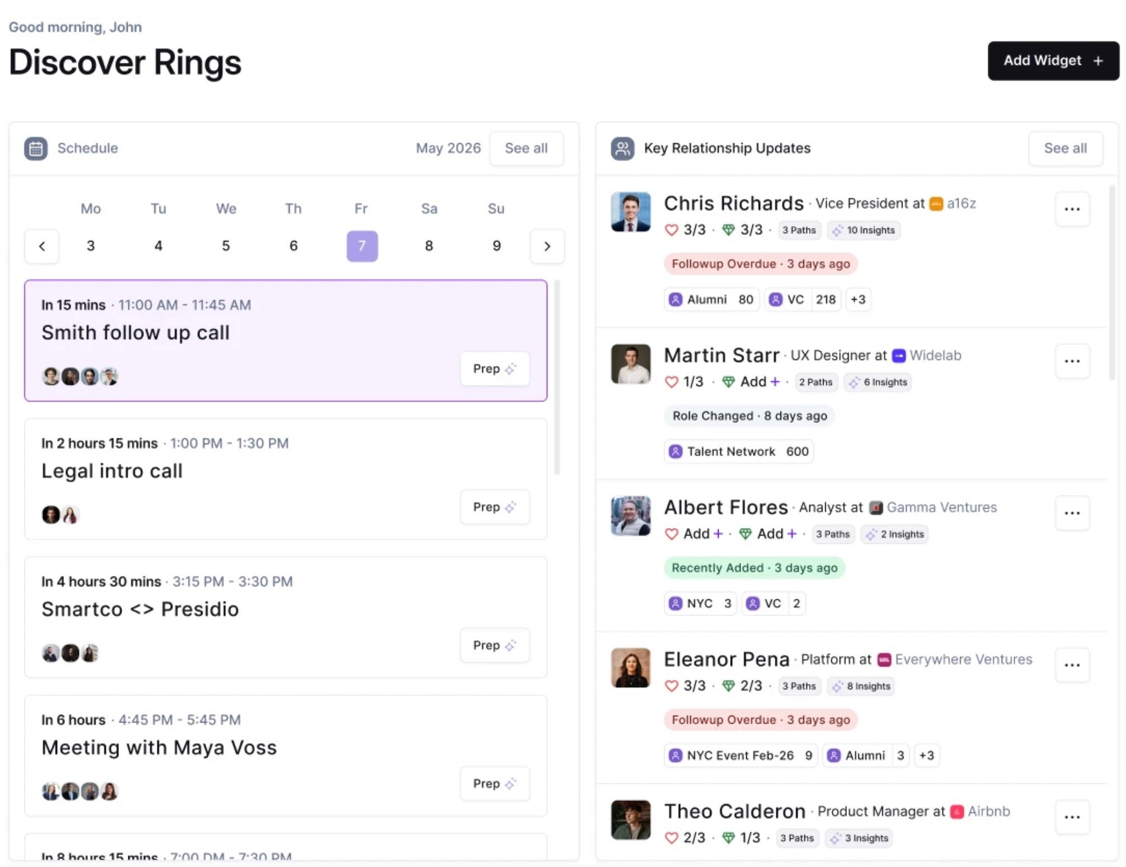
Task: Click Albert Flores 2 Insights chip
Action: tap(895, 534)
